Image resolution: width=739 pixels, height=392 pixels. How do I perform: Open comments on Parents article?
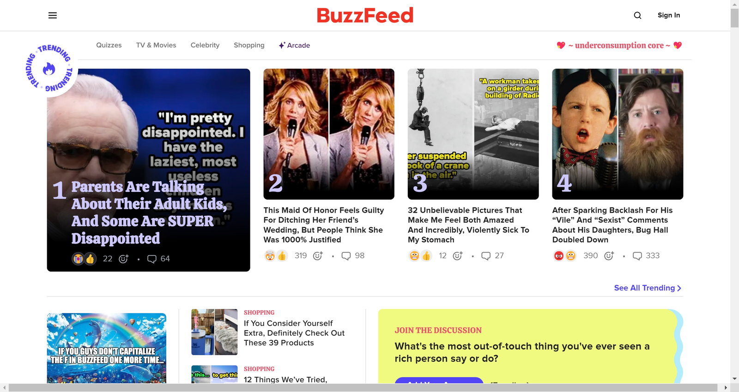158,259
